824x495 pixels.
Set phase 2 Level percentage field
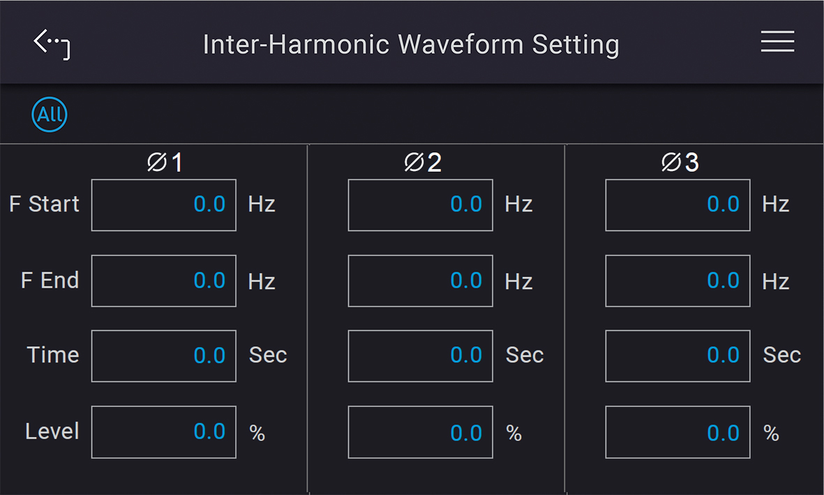421,432
